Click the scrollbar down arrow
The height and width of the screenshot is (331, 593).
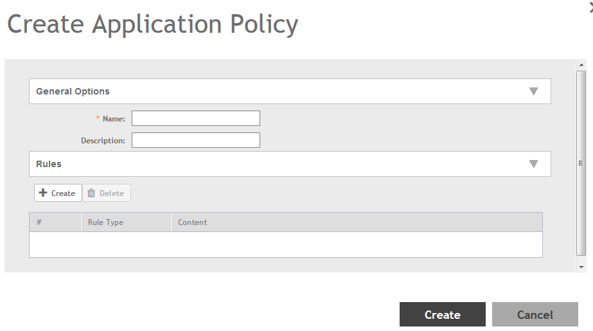pos(581,267)
